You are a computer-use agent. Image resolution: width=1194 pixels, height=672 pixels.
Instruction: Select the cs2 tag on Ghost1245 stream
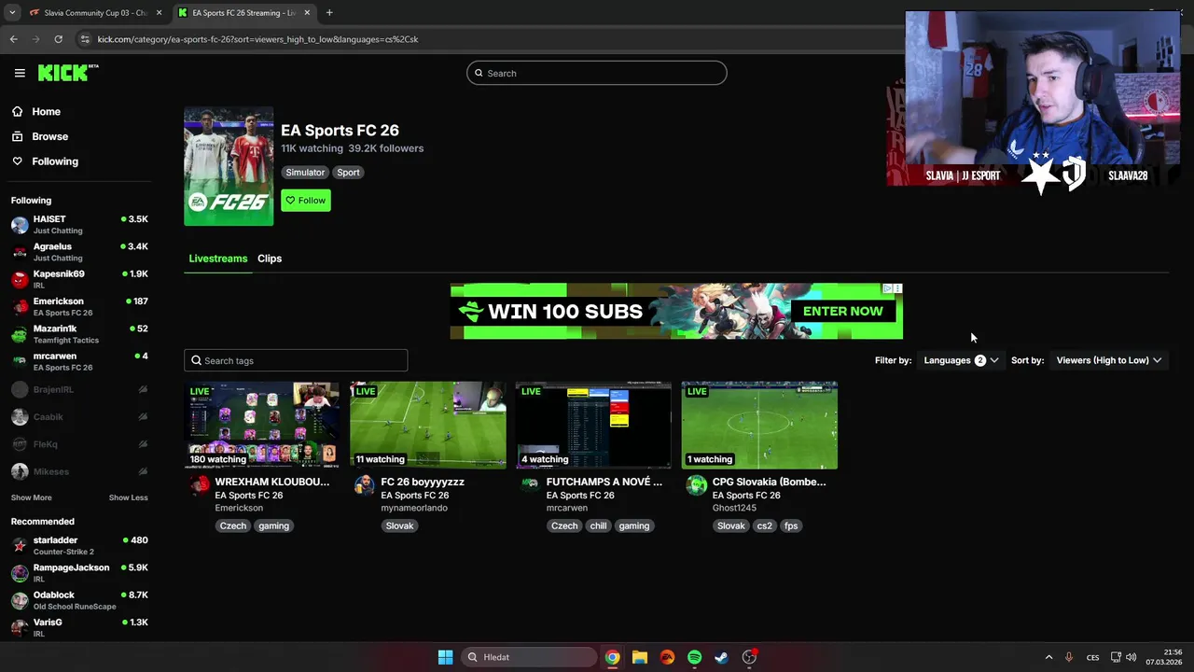click(x=764, y=525)
